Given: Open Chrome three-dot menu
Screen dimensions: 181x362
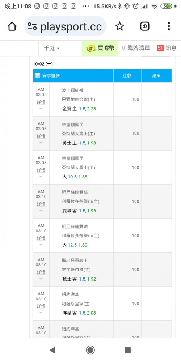Looking at the screenshot, I should tap(169, 26).
